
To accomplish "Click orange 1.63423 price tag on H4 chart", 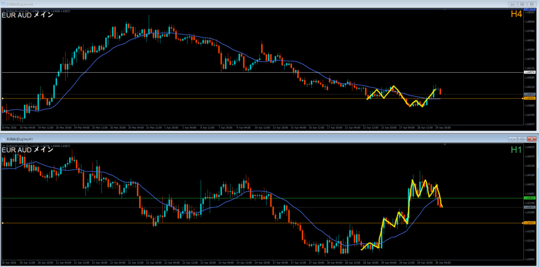I will pyautogui.click(x=530, y=98).
